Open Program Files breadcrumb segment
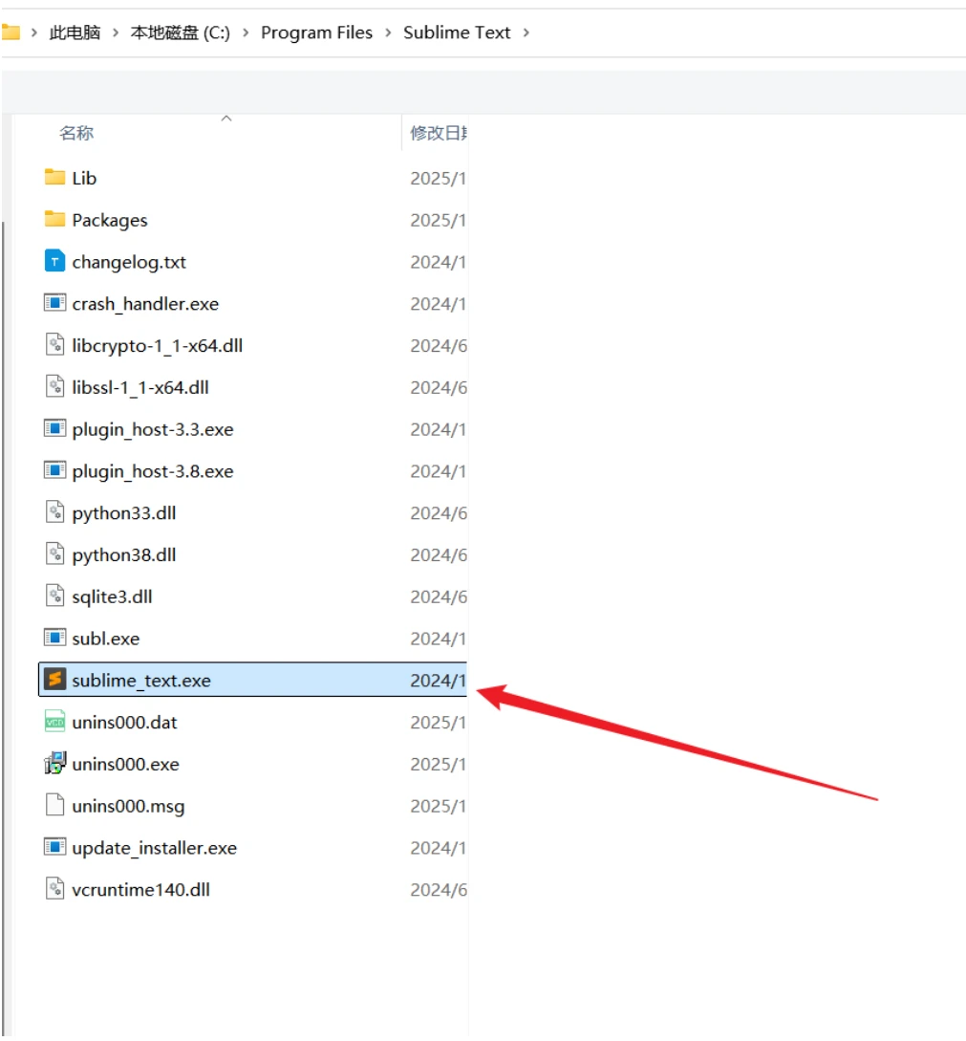Screen dimensions: 966x1041 pos(316,33)
